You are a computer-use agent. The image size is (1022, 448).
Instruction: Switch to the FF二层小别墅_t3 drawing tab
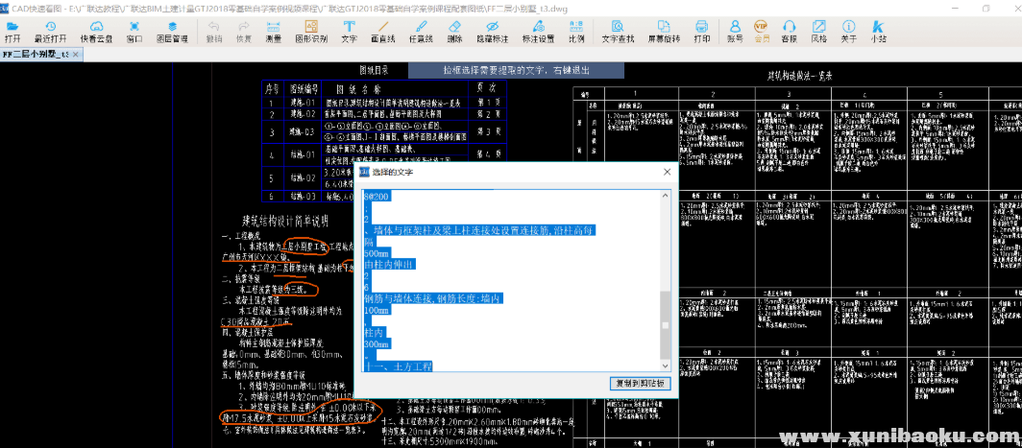tap(35, 56)
